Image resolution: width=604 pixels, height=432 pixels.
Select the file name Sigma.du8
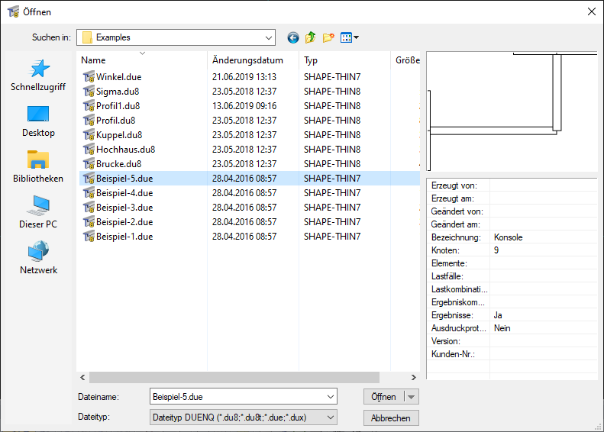pyautogui.click(x=118, y=92)
